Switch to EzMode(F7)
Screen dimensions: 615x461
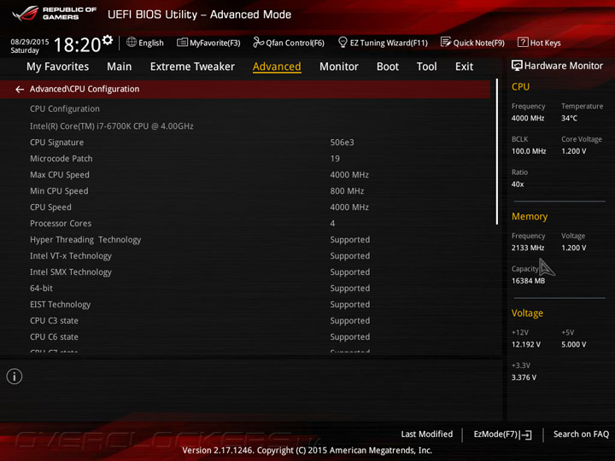pos(502,435)
